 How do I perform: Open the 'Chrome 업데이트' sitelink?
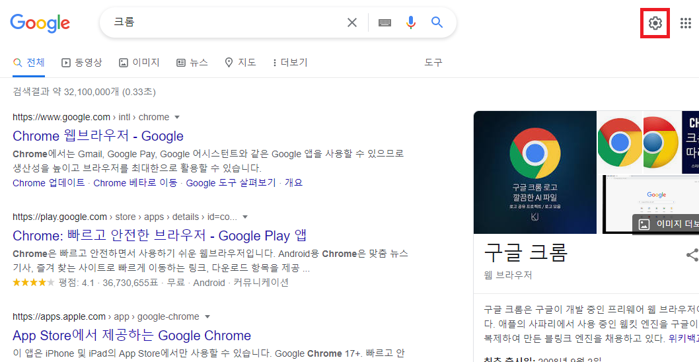click(49, 183)
